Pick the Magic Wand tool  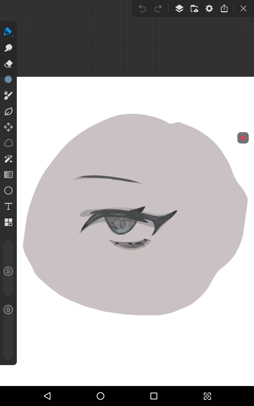click(8, 159)
